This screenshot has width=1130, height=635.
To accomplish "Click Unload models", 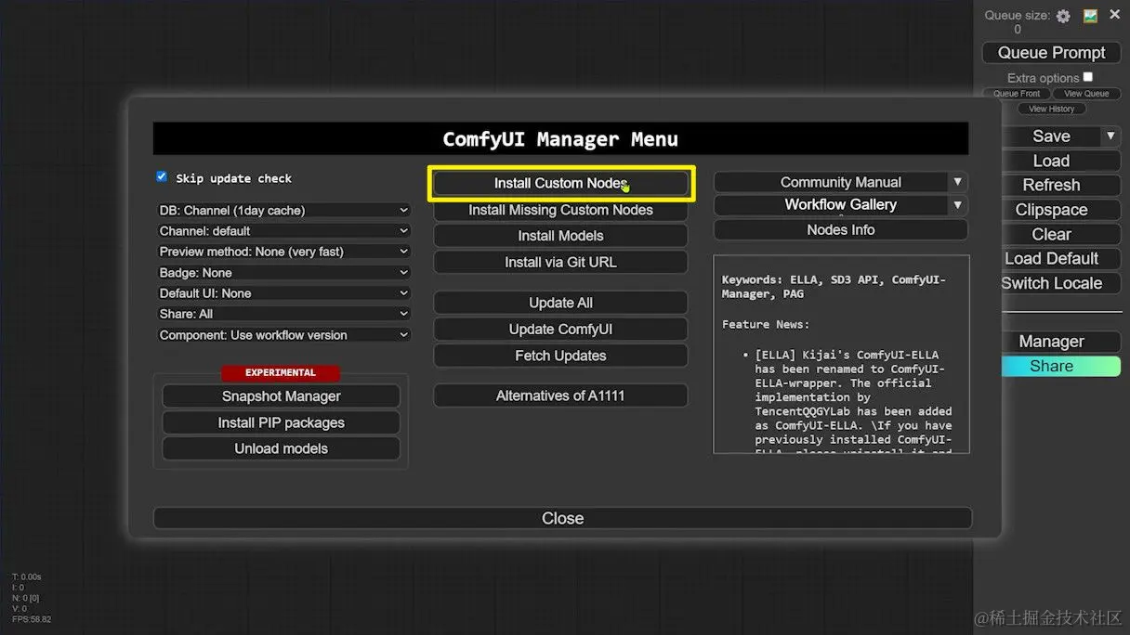I will point(282,448).
